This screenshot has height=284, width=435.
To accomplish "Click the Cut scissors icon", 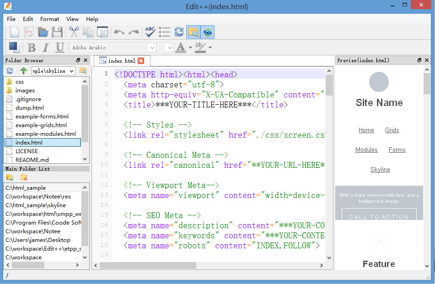I will coord(74,32).
